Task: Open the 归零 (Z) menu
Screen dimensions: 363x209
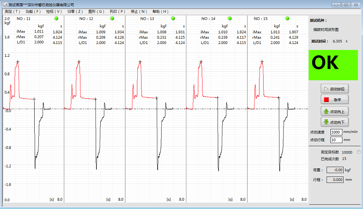Action: pos(75,12)
